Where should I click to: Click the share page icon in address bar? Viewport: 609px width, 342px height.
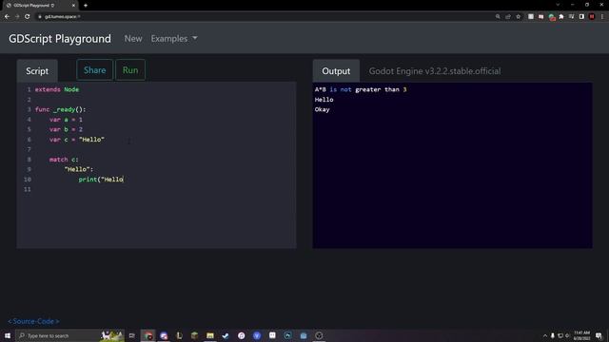click(508, 17)
